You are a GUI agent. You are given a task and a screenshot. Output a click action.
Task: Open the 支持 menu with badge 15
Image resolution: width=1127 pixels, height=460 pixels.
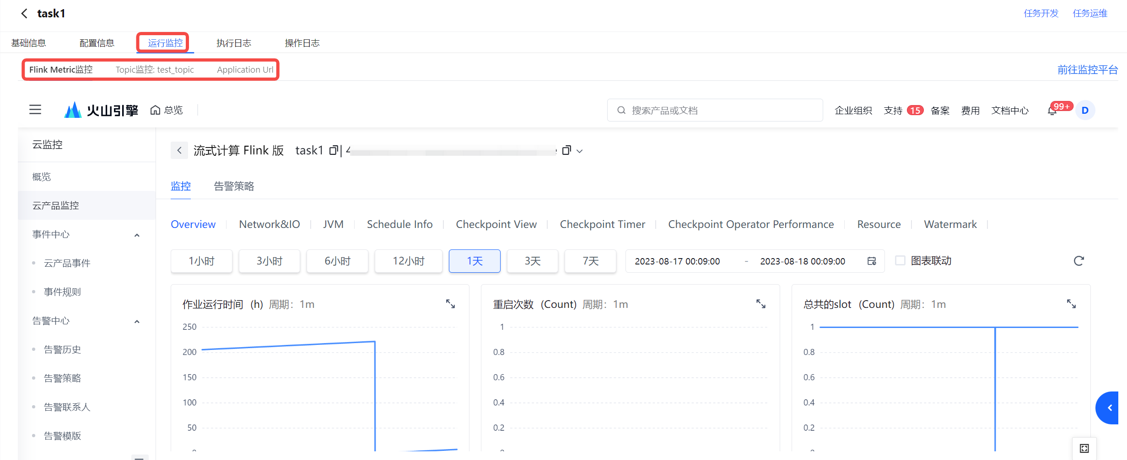[903, 111]
